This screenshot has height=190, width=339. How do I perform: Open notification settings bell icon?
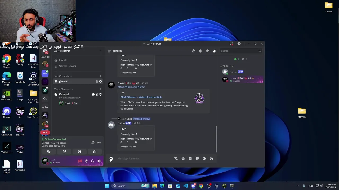point(200,51)
